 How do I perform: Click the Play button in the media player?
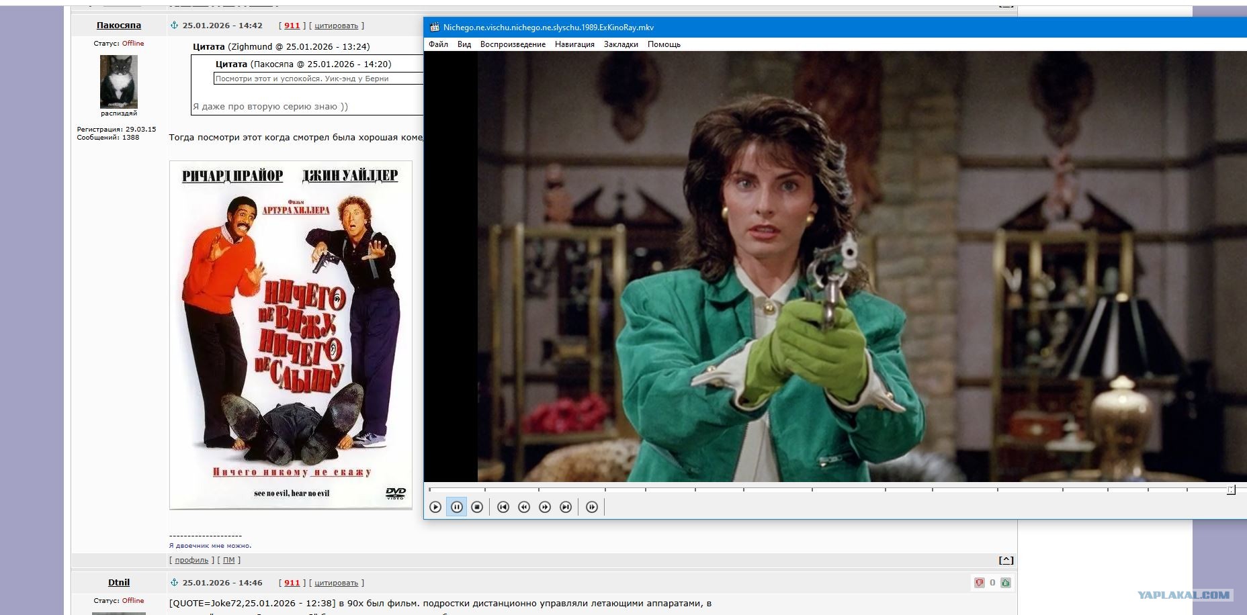[x=435, y=507]
